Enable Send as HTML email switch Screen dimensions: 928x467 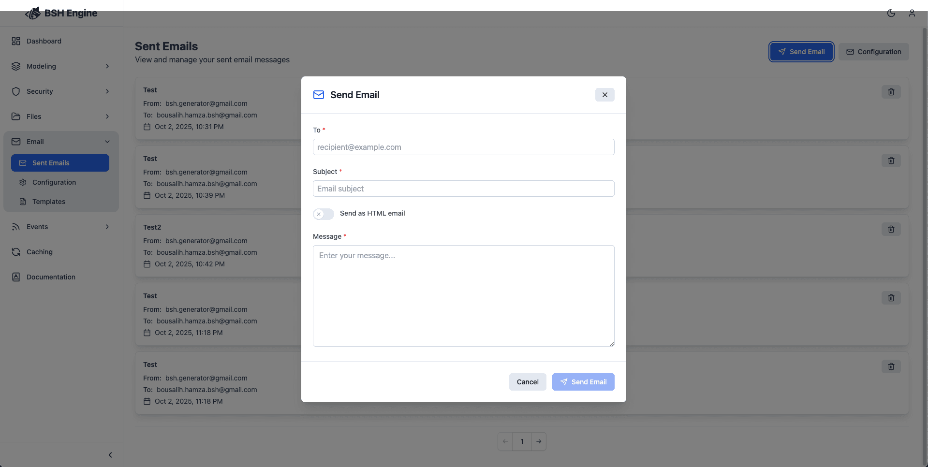(x=323, y=214)
